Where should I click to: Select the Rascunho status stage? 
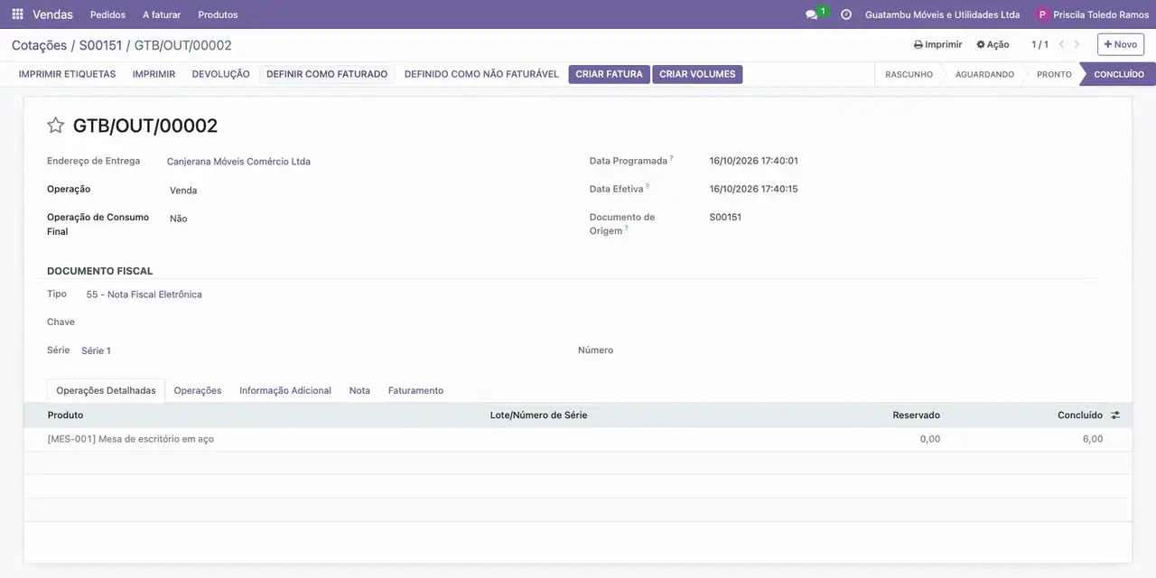[909, 74]
